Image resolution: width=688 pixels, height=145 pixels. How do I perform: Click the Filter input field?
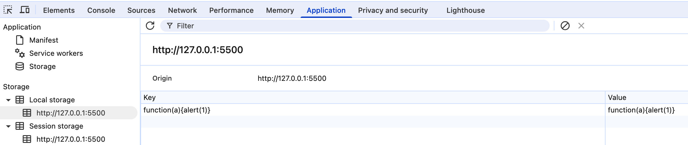(x=359, y=26)
